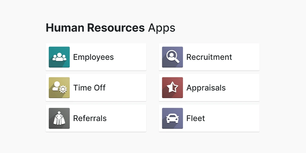Open the "Recruitment" text link
Viewport: 306px width, 153px height.
click(x=209, y=57)
